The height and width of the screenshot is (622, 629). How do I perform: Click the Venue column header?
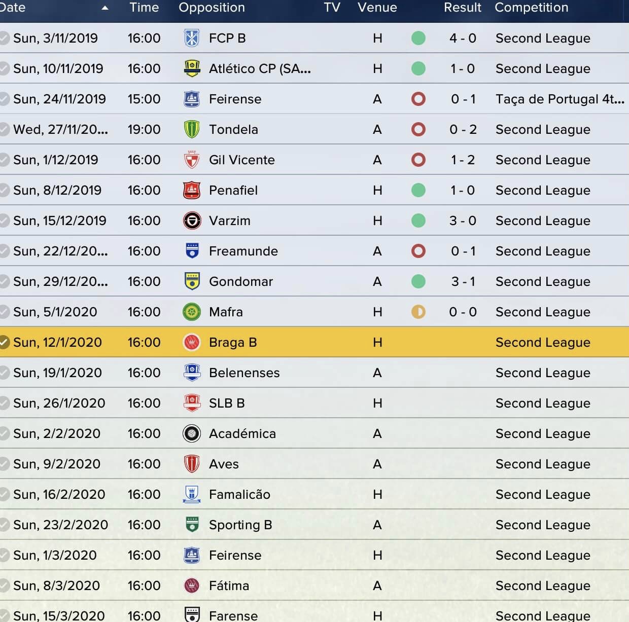377,8
